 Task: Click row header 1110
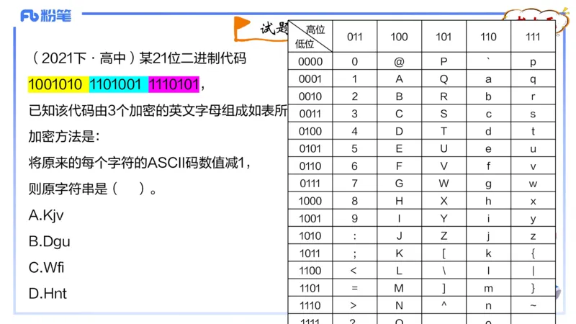tap(310, 305)
